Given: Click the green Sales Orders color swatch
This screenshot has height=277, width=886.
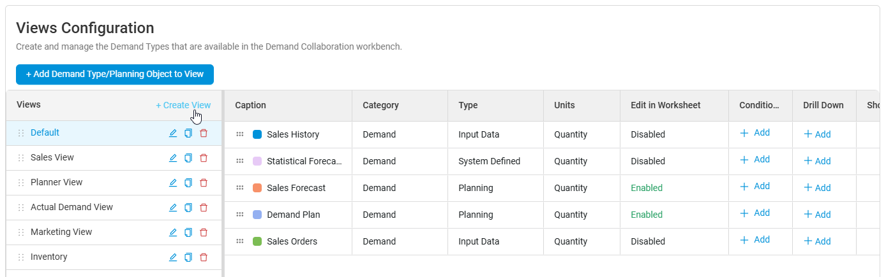Looking at the screenshot, I should 257,241.
